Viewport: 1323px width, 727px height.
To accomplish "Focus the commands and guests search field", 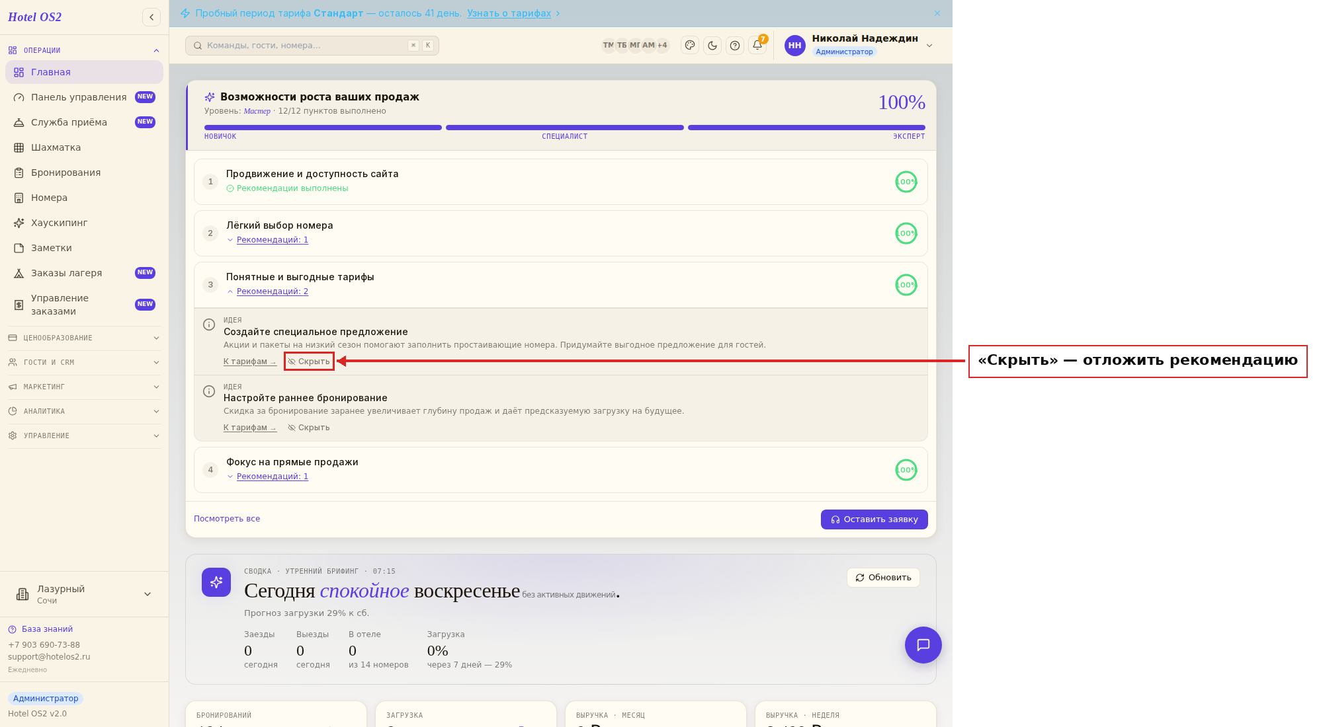I will click(x=312, y=46).
